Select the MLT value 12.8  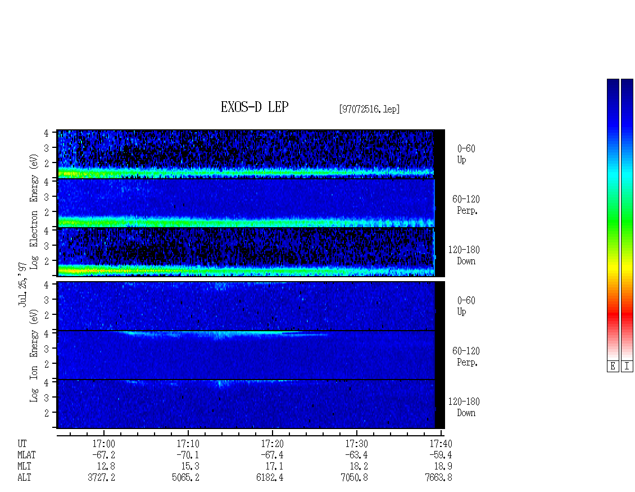pos(106,467)
